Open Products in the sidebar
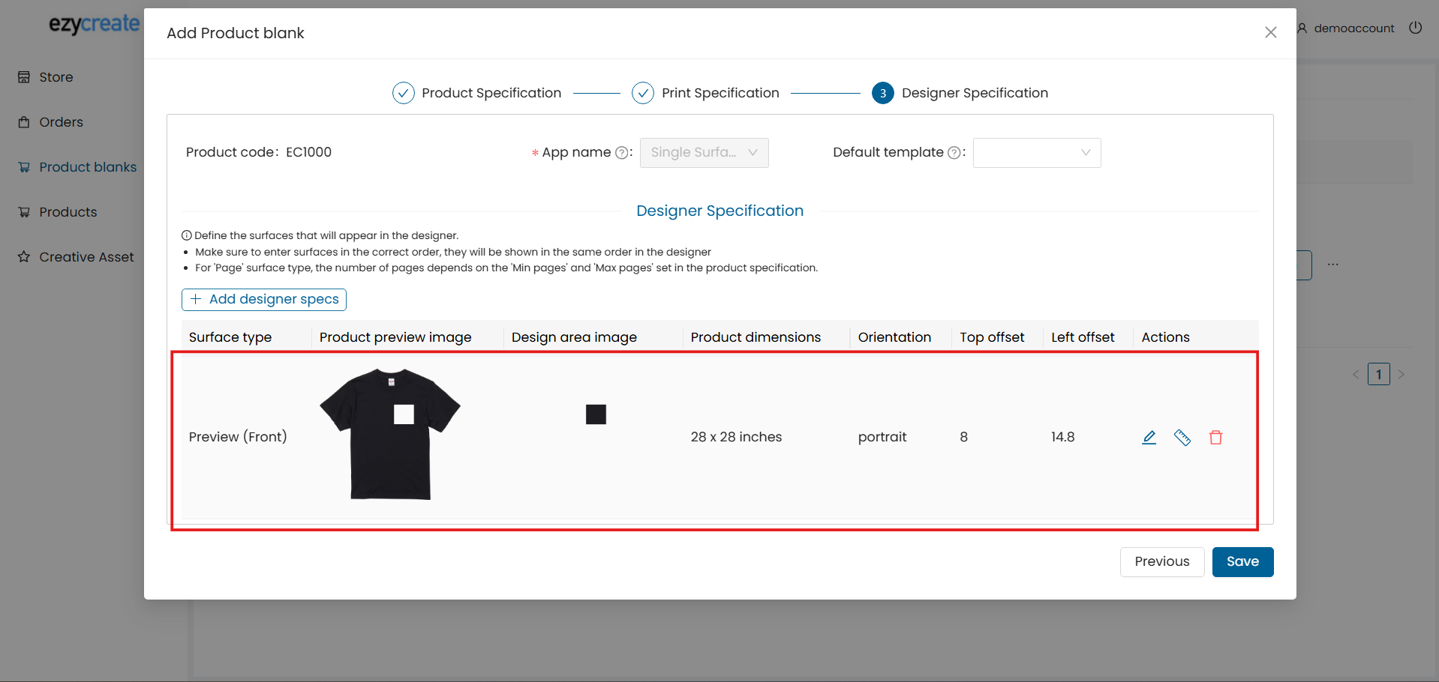The image size is (1439, 682). coord(68,212)
